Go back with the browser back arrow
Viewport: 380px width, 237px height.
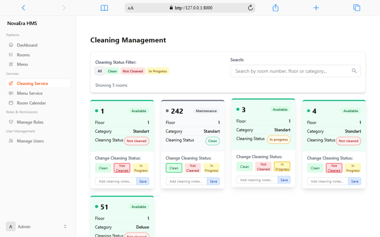(23, 8)
